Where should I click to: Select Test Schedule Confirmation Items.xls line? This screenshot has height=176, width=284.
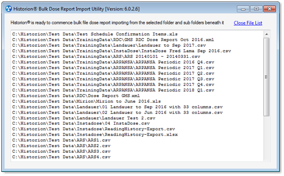click(x=95, y=34)
